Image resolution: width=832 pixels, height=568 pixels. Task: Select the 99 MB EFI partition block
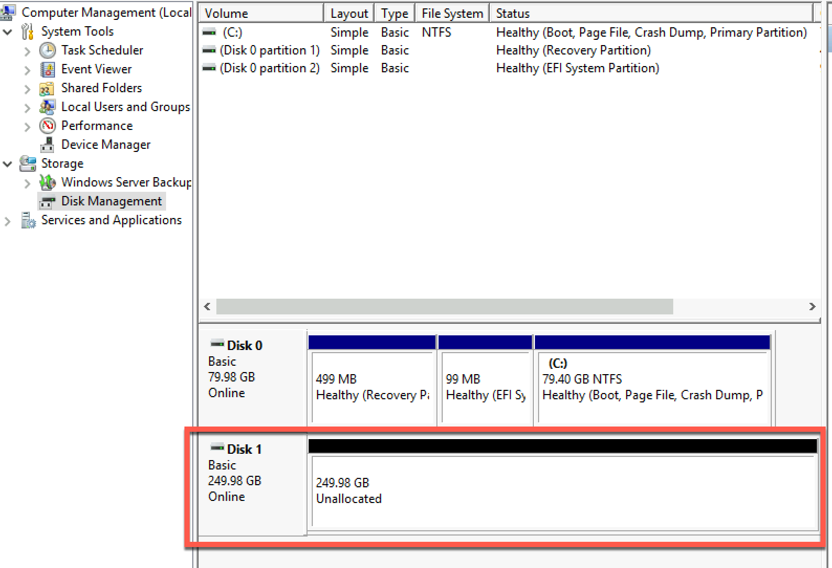485,380
